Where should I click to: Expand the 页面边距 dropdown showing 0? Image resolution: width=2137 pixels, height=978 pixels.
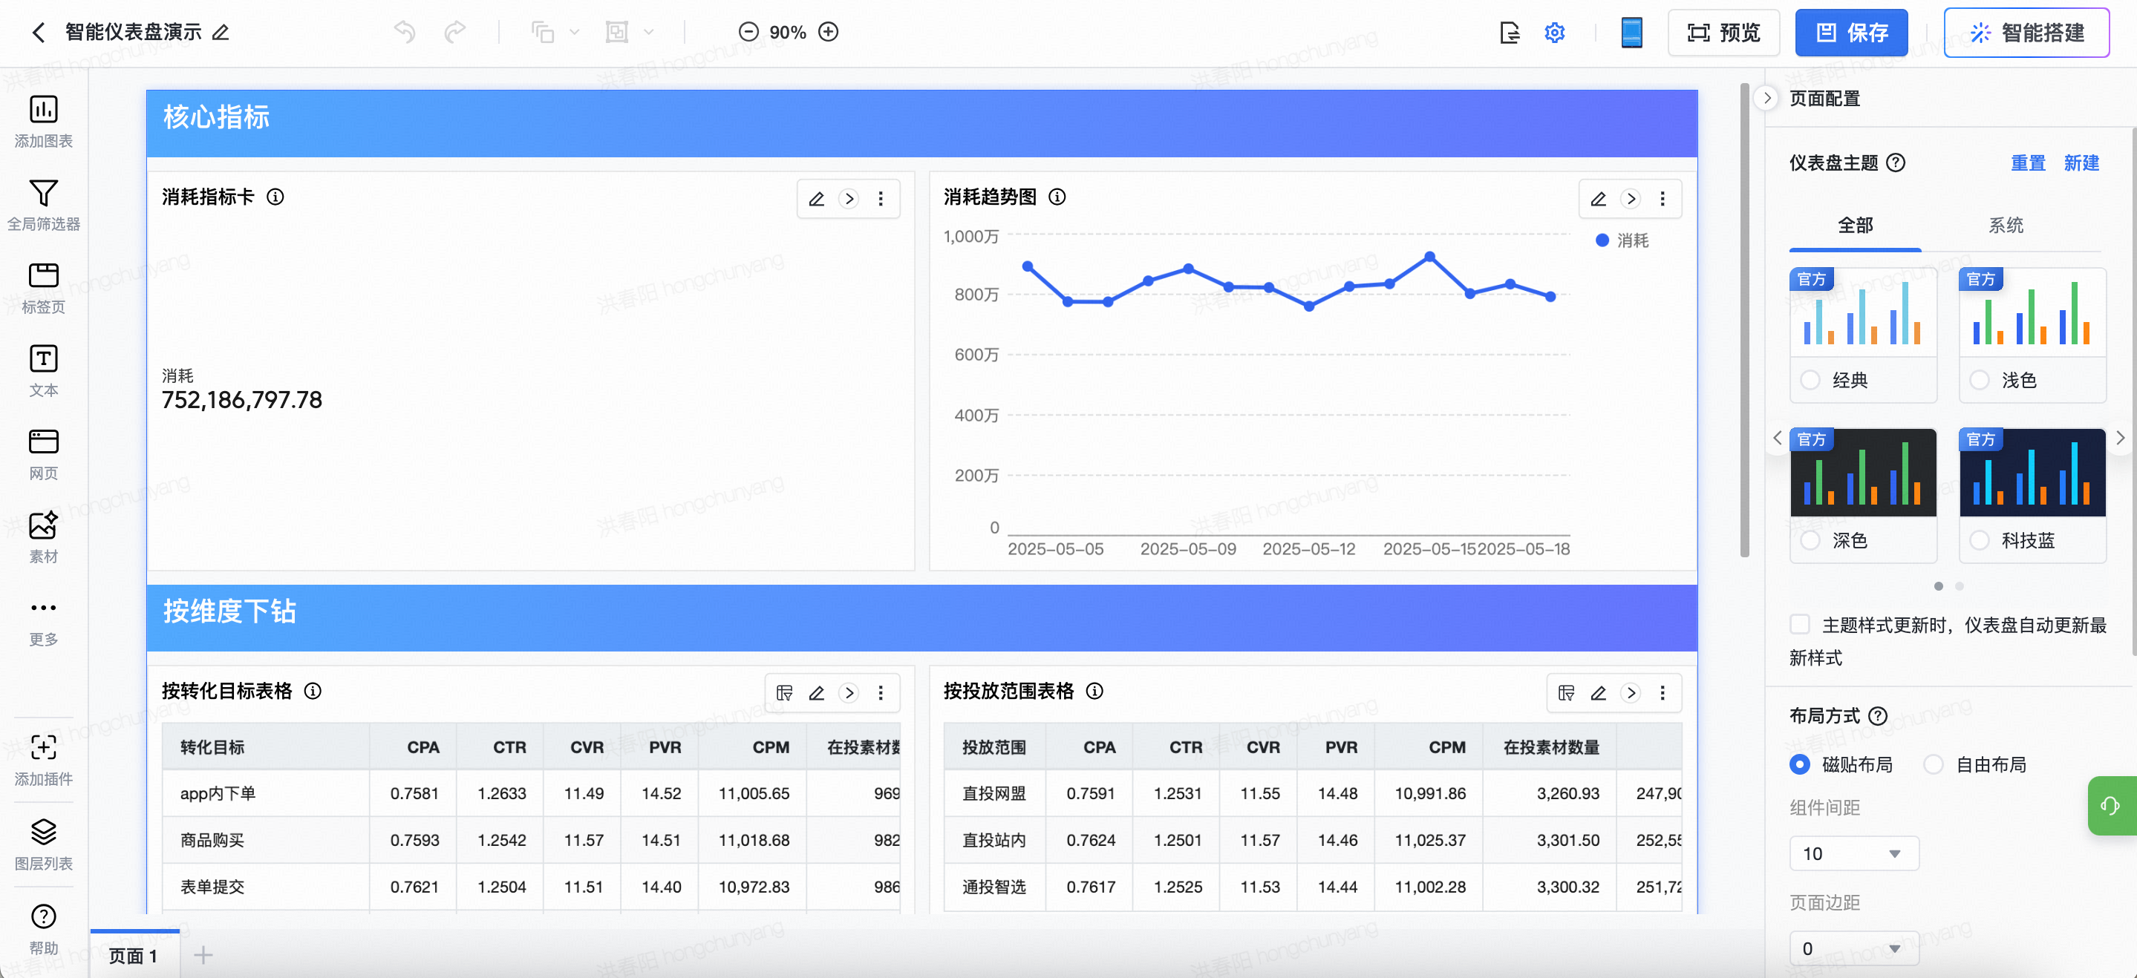coord(1853,948)
